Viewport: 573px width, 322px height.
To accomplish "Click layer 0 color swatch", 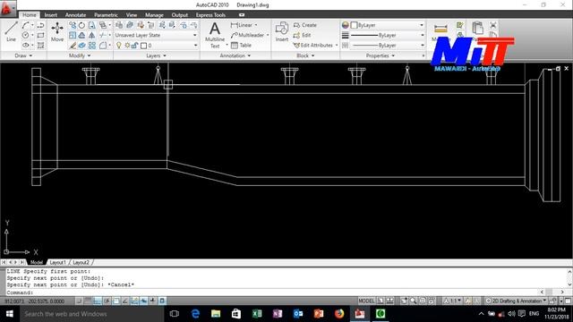I will (143, 46).
